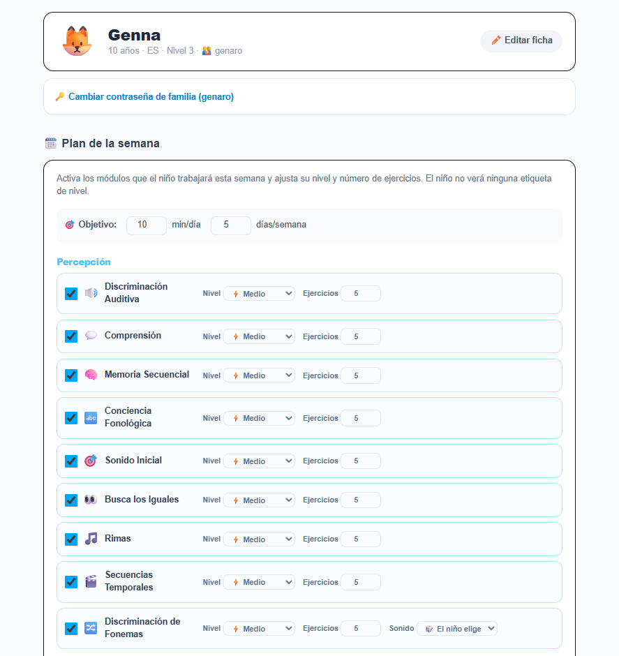Expand the Nivel dropdown for Rimas
The height and width of the screenshot is (656, 619).
point(260,539)
